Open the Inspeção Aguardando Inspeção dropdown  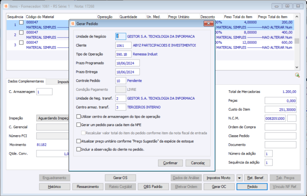(x=53, y=118)
